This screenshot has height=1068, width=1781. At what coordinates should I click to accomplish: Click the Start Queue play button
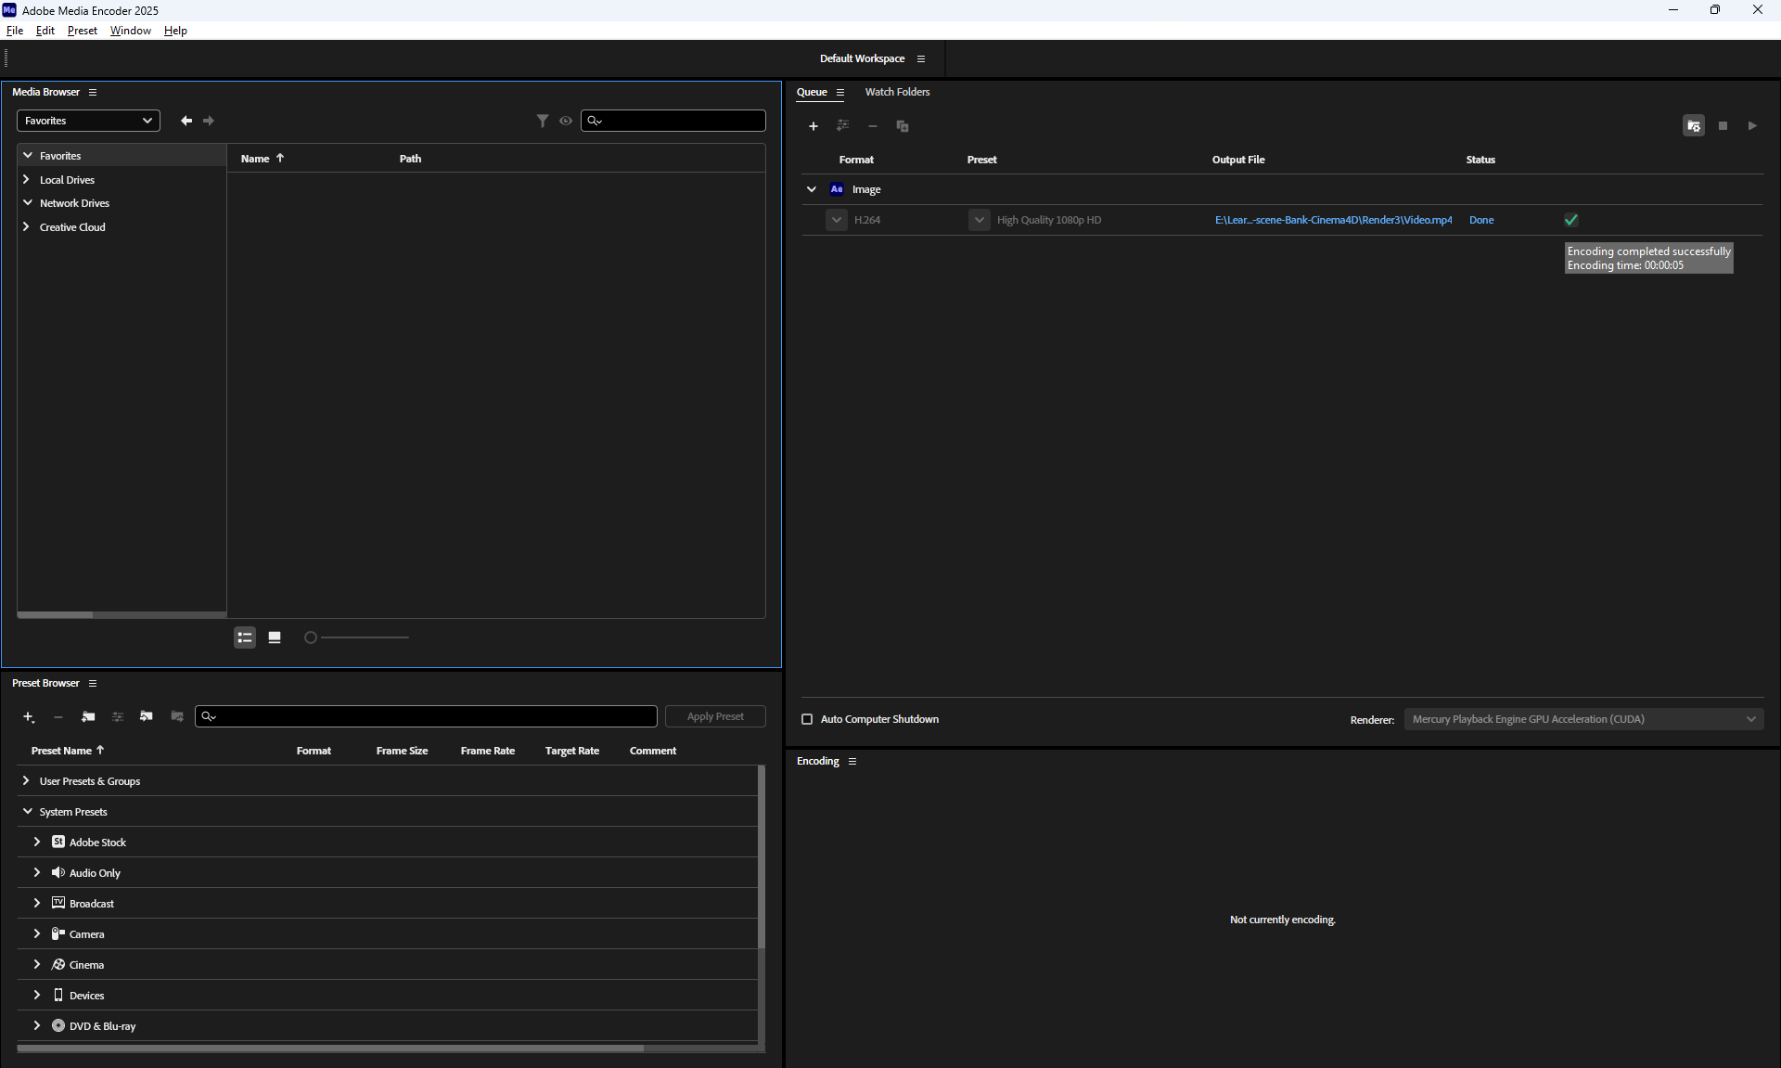coord(1752,126)
